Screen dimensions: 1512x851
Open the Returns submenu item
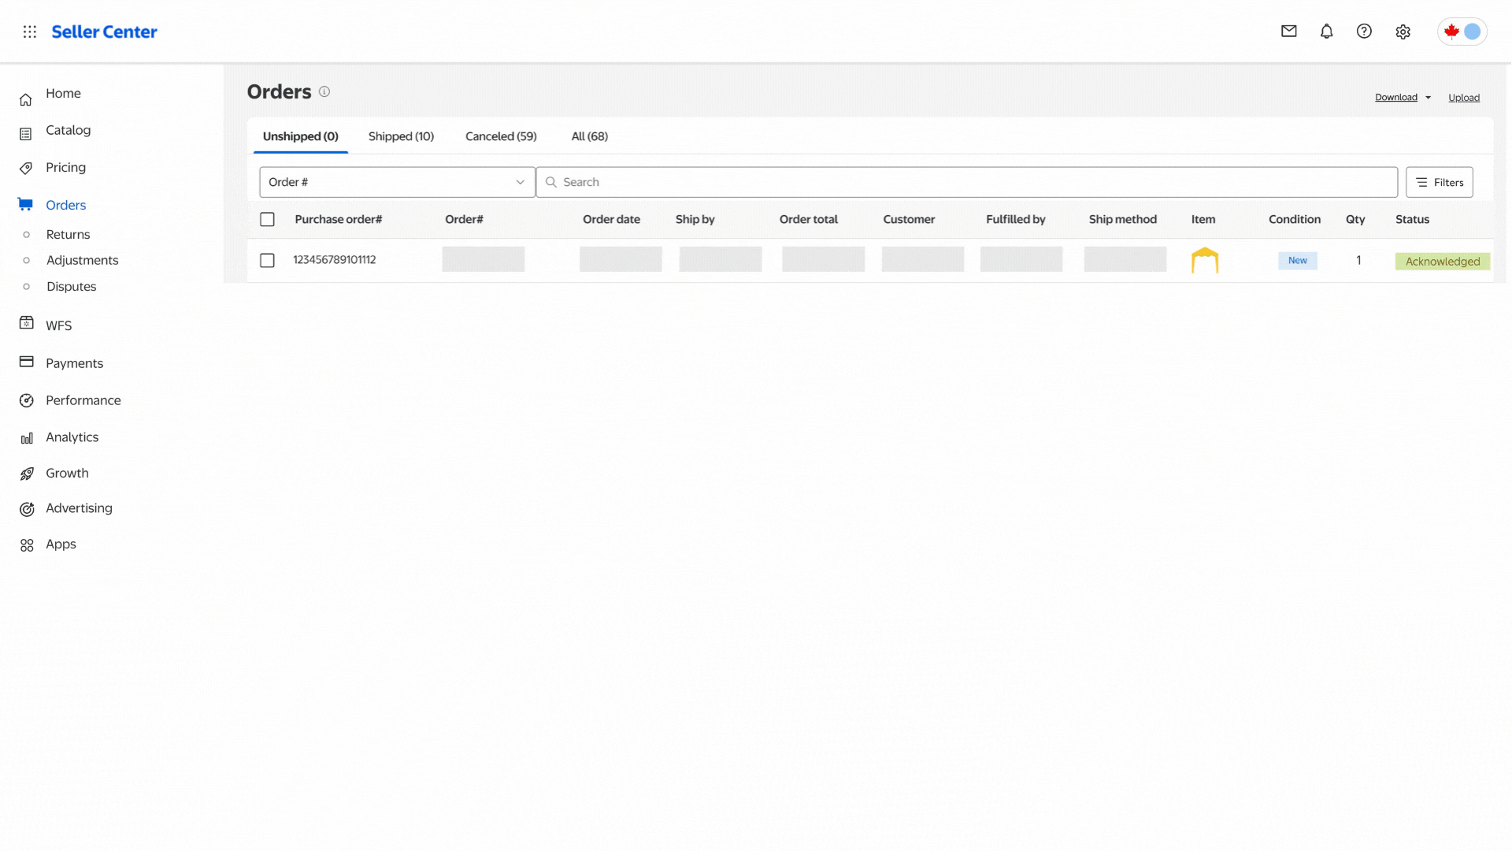point(68,235)
